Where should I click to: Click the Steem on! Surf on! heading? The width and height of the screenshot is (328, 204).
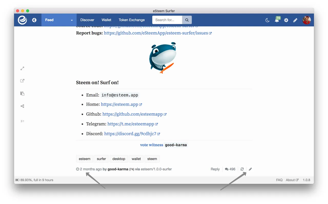click(x=97, y=83)
